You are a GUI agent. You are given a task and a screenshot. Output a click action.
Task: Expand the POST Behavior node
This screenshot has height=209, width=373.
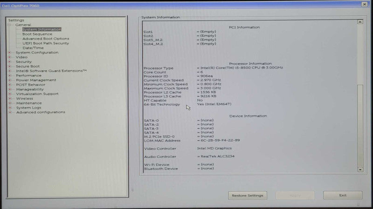coord(10,85)
